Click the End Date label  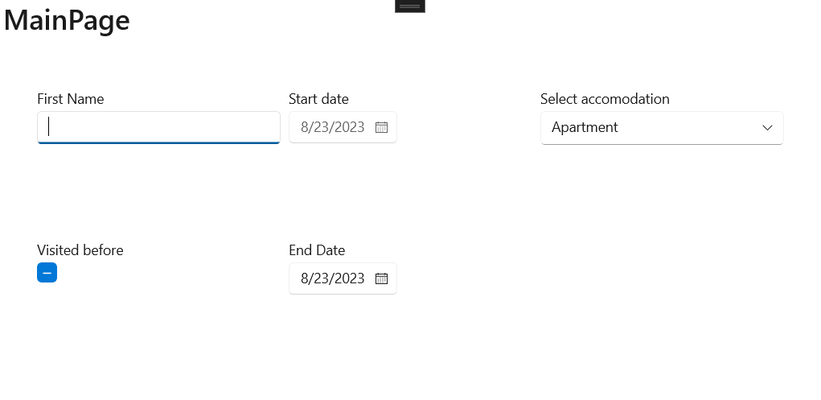(317, 250)
